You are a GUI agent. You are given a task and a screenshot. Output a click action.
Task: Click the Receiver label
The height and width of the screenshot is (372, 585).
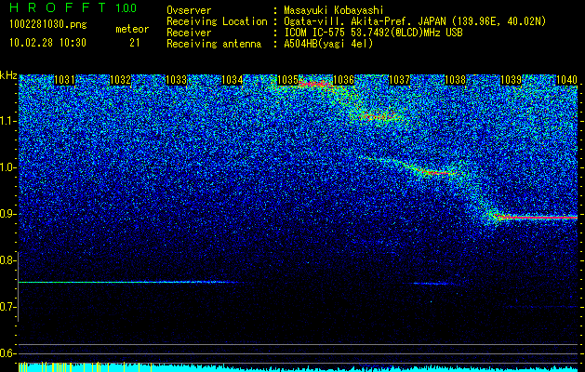[189, 33]
